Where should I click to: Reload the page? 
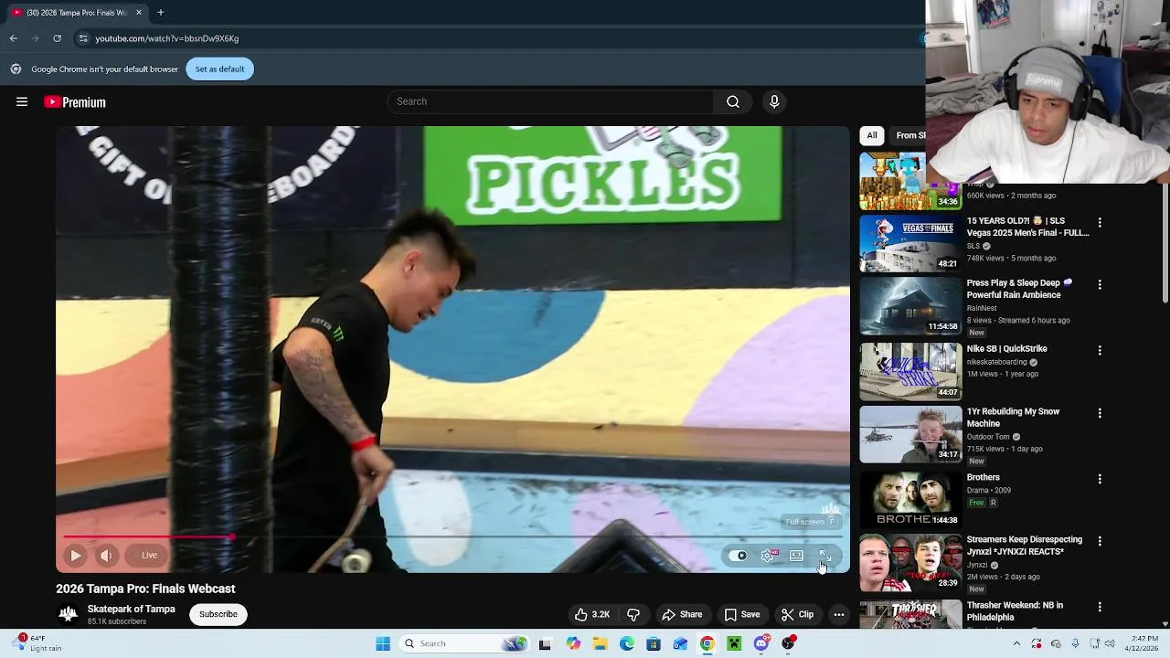[x=58, y=38]
